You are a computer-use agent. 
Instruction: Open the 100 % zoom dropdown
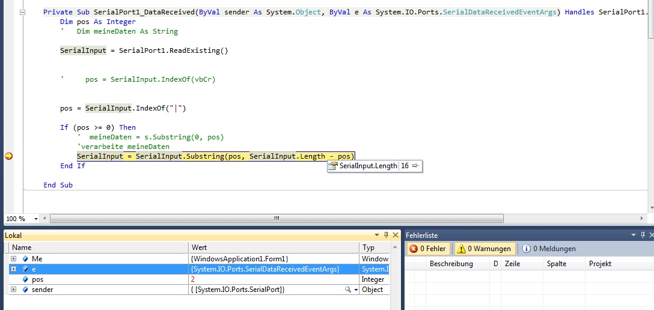(36, 219)
